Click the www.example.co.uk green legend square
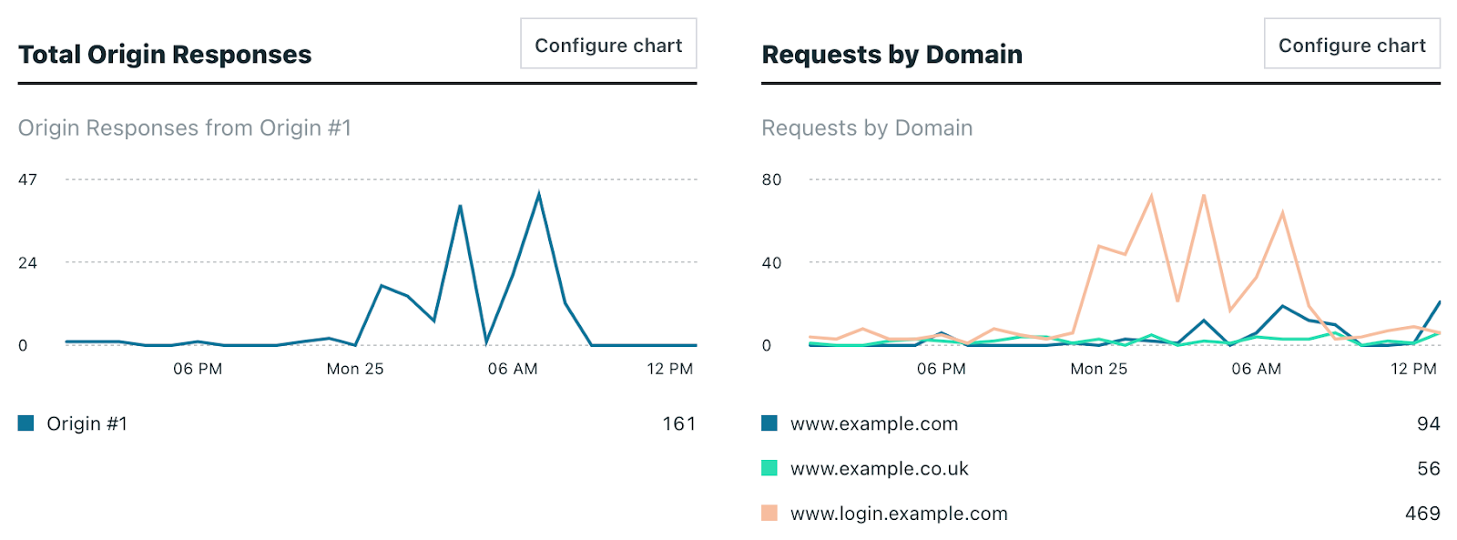Viewport: 1457px width, 540px height. pos(769,468)
